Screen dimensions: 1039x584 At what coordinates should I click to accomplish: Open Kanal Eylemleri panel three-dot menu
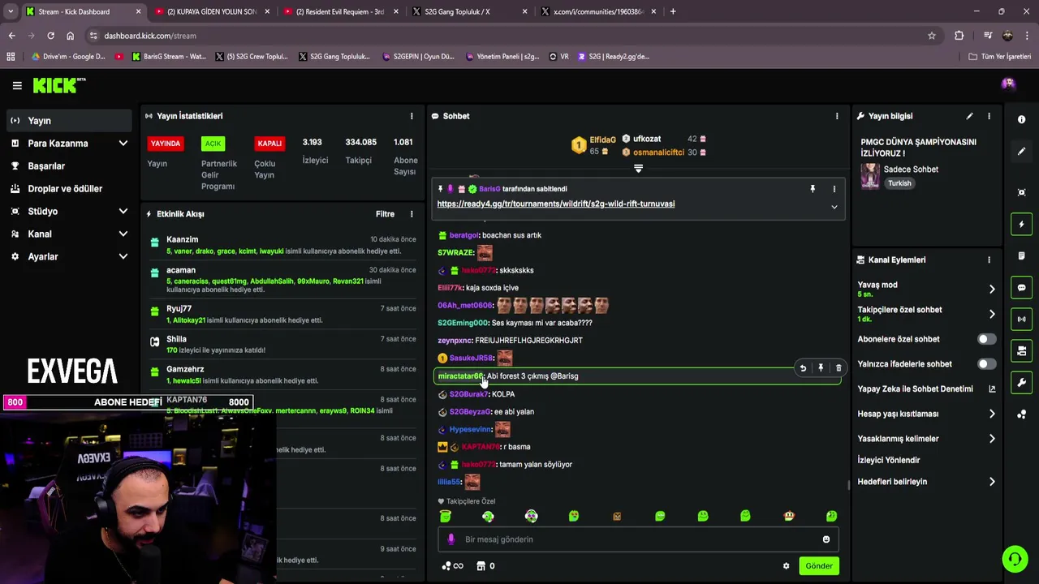(989, 260)
